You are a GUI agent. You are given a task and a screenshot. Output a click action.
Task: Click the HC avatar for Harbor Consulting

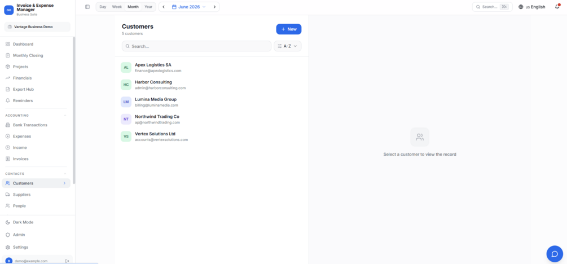coord(126,85)
